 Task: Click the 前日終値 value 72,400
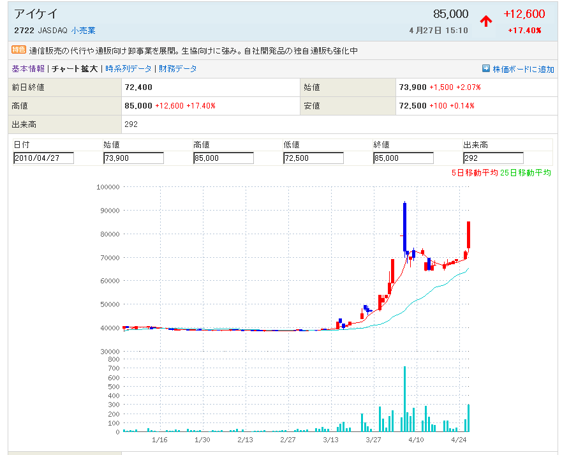click(x=138, y=87)
